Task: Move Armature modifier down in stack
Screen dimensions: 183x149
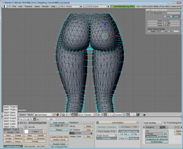Action: (x=178, y=127)
